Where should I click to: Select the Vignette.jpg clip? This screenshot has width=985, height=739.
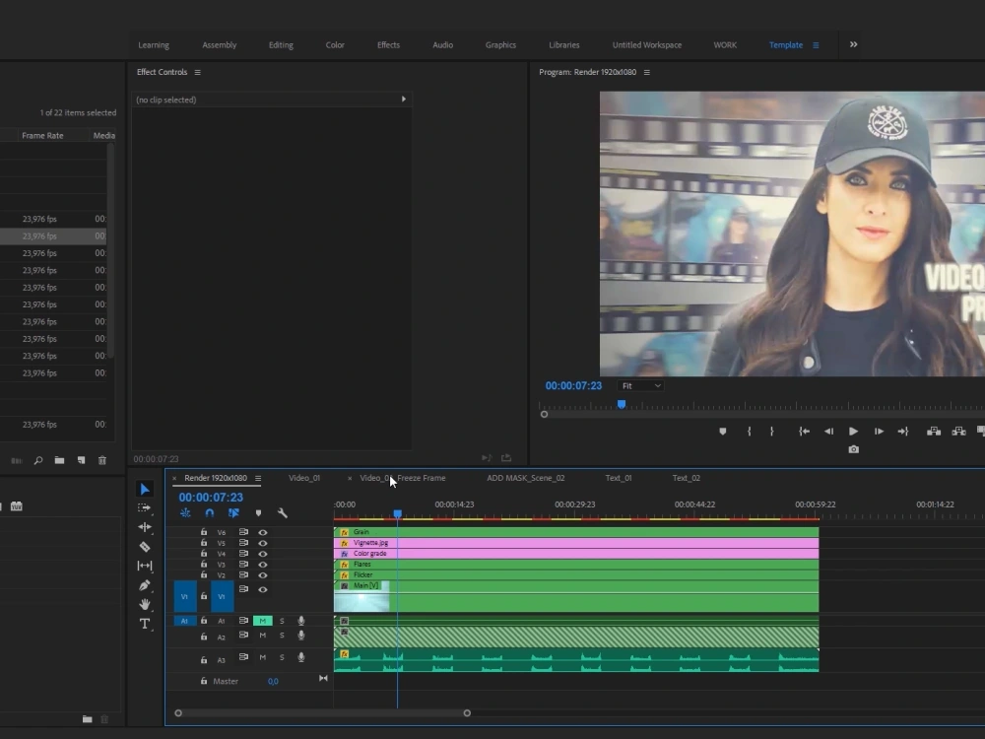click(576, 543)
